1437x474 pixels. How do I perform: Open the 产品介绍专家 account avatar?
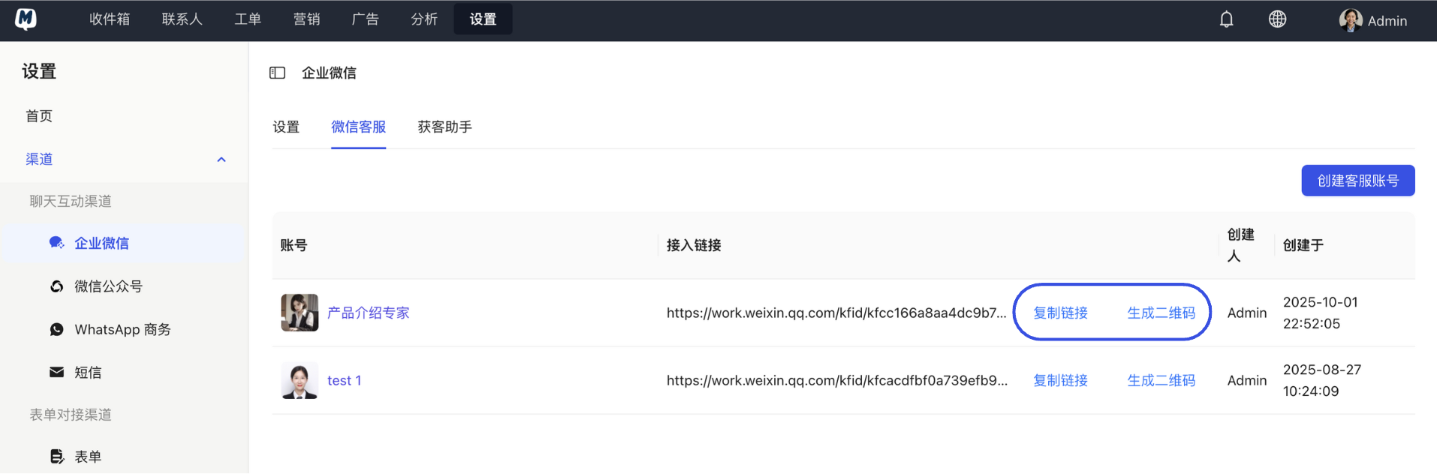[300, 313]
